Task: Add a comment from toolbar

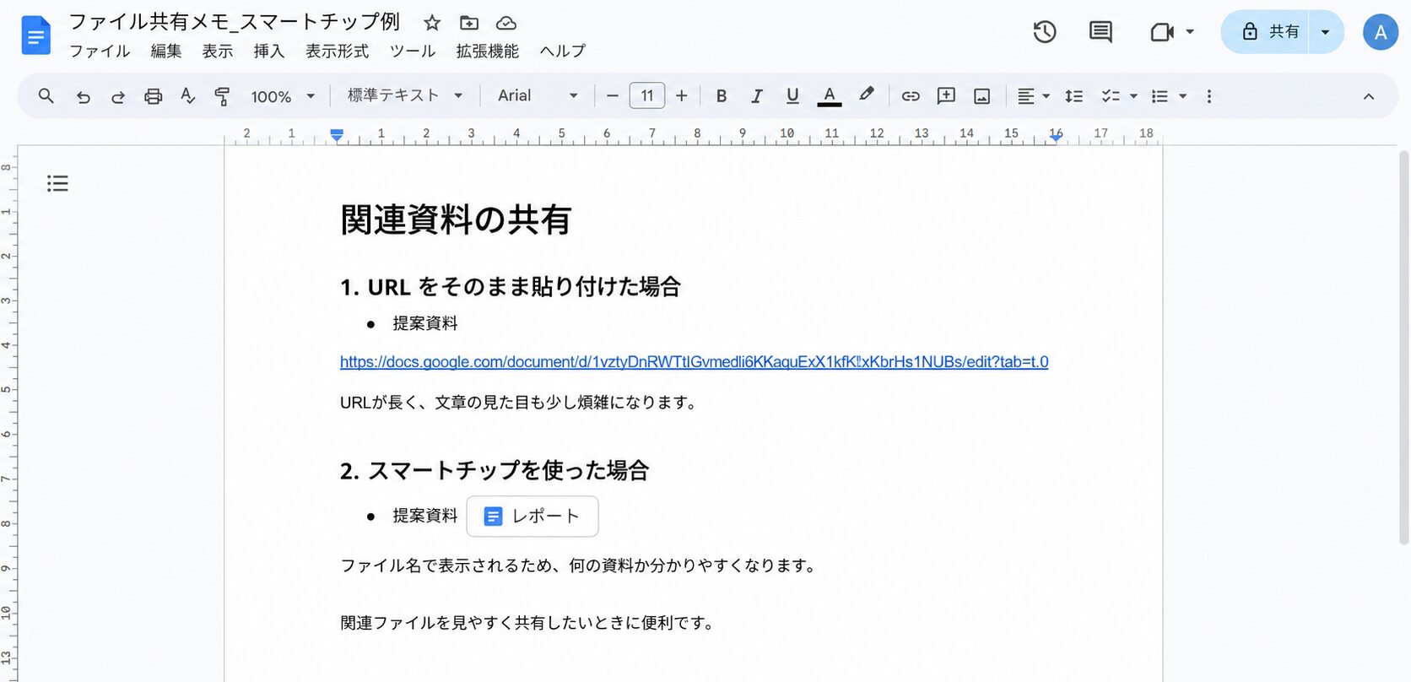Action: point(946,96)
